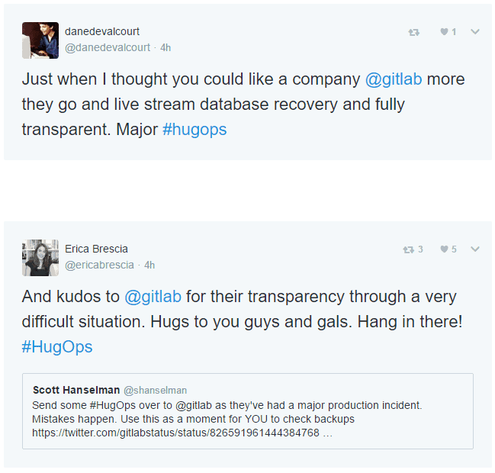The height and width of the screenshot is (473, 495).
Task: Retweet Erica Brescia's tweet
Action: [409, 249]
